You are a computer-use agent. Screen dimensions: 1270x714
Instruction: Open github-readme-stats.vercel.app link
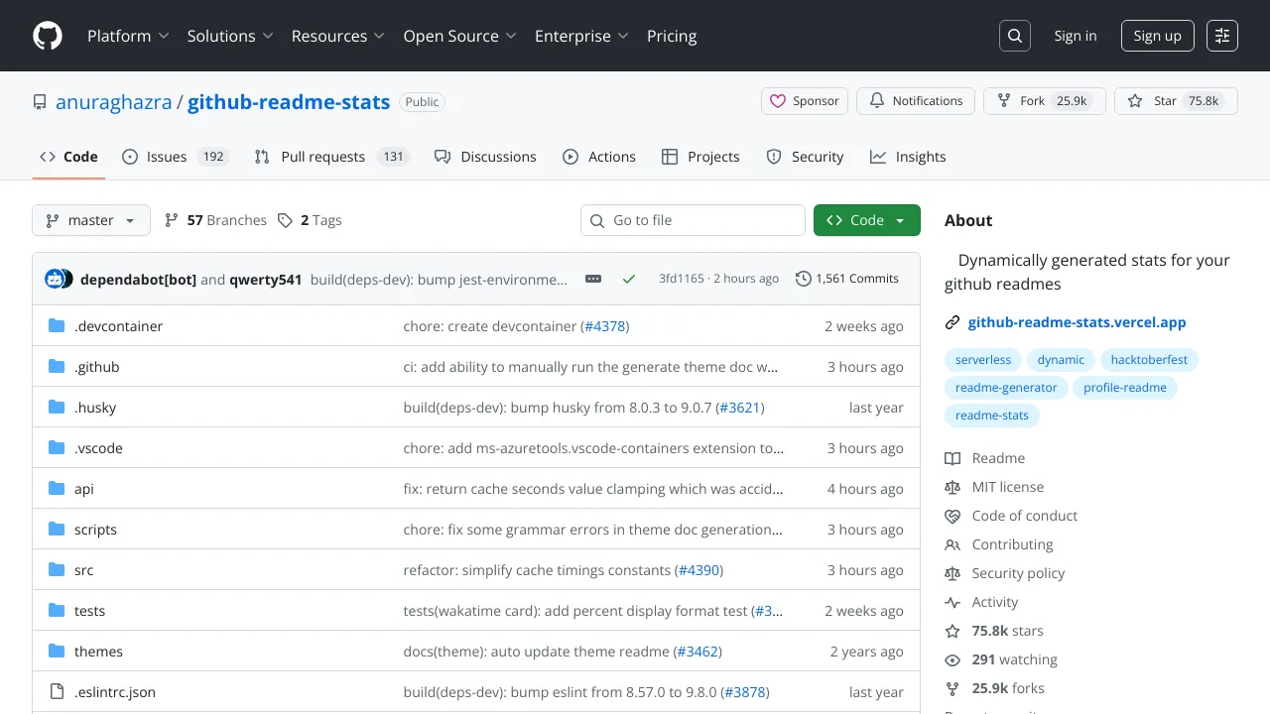pyautogui.click(x=1077, y=322)
